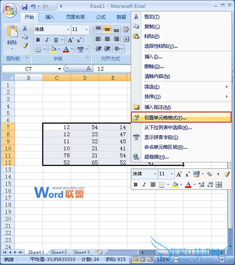235x265 pixels.
Task: Choose 复制 in the context menu
Action: click(181, 27)
